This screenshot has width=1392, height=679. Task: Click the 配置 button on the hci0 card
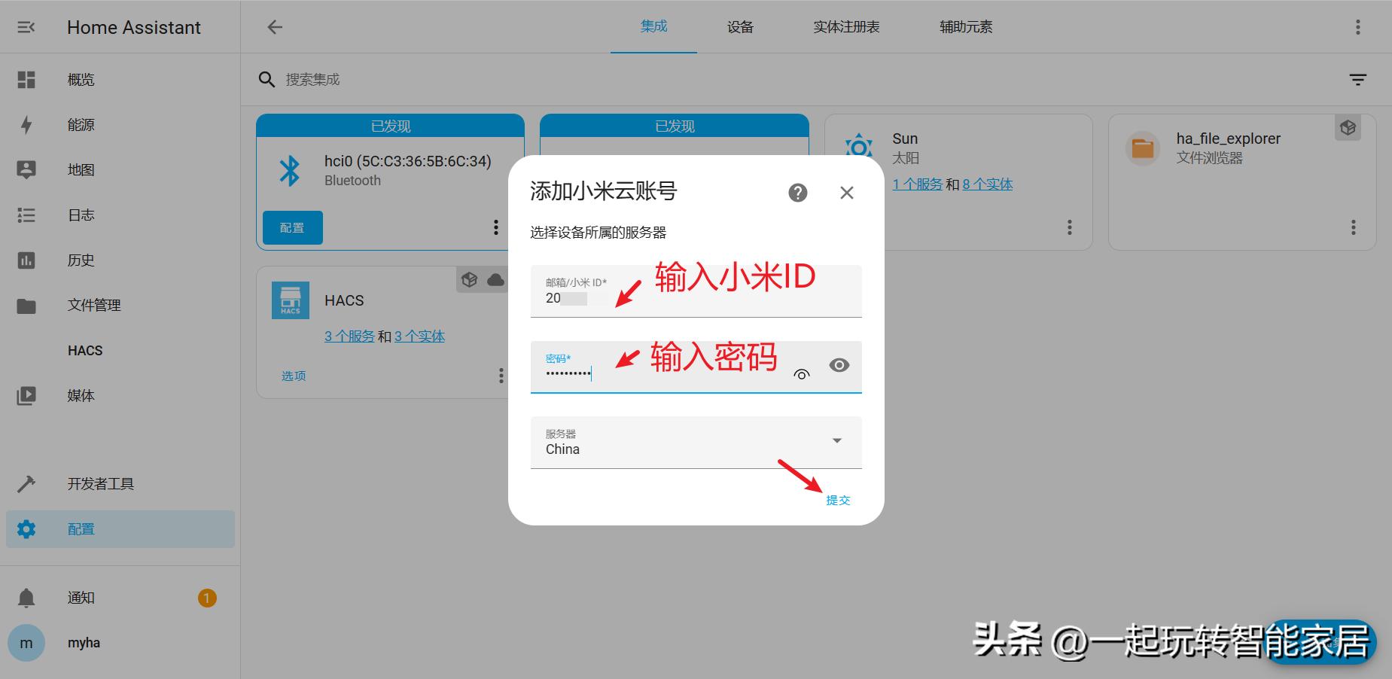292,227
